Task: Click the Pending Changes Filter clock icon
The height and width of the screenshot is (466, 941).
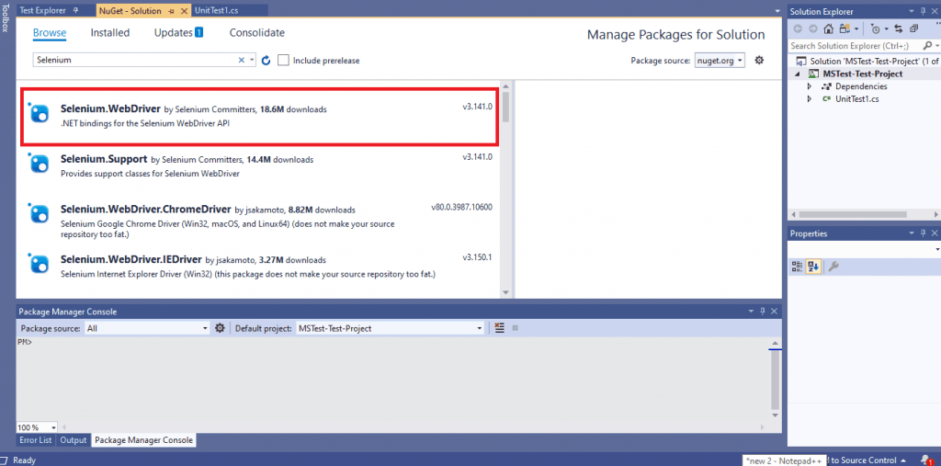Action: 876,28
